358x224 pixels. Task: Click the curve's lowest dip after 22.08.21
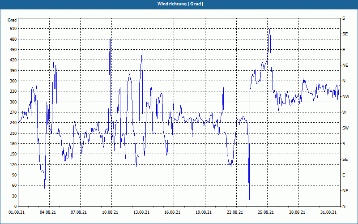249,199
